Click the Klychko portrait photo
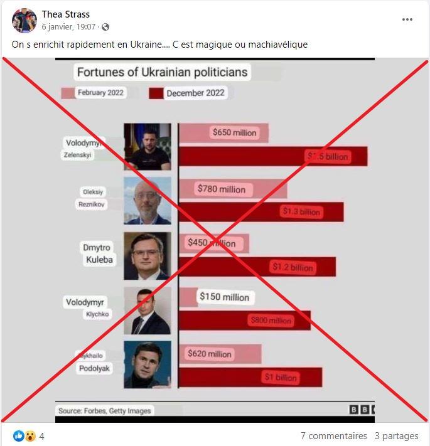The image size is (430, 446). pos(148,311)
